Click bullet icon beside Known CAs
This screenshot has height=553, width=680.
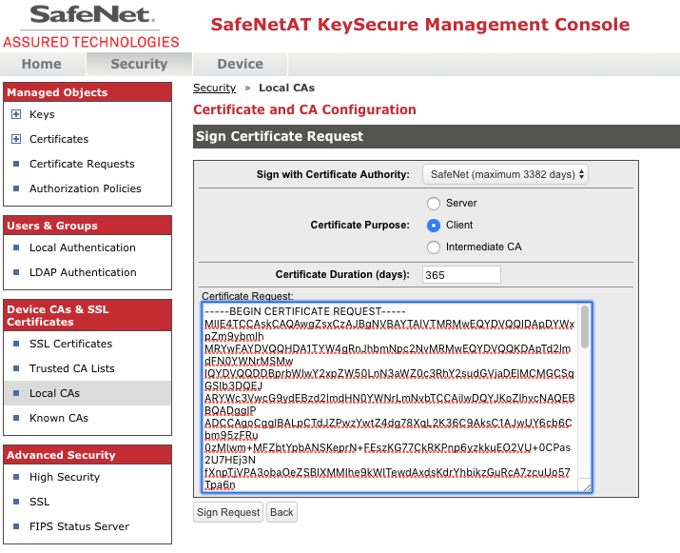pyautogui.click(x=16, y=418)
